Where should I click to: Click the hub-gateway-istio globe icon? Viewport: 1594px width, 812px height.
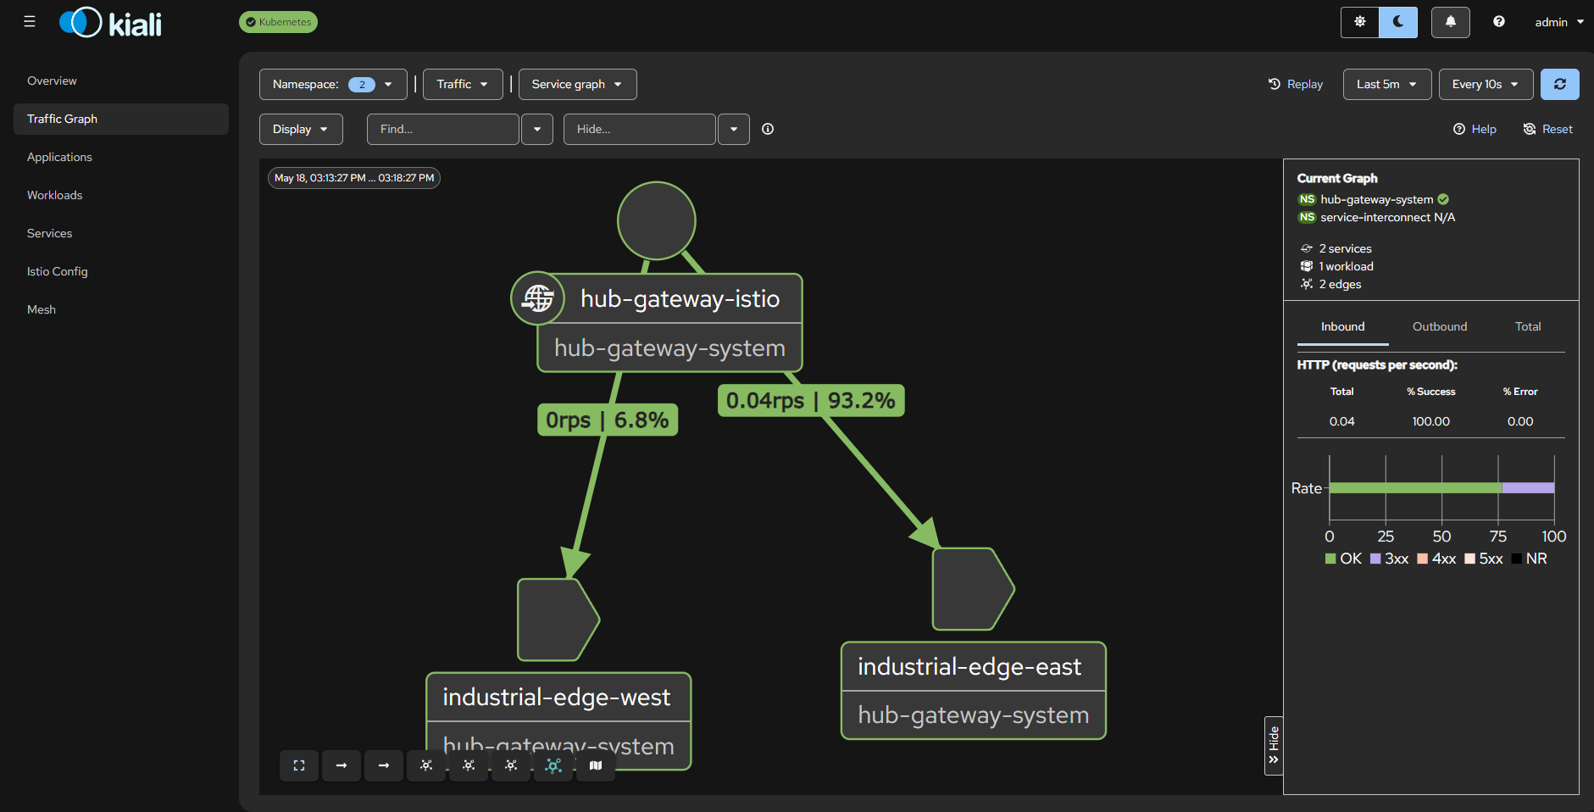[x=537, y=298]
